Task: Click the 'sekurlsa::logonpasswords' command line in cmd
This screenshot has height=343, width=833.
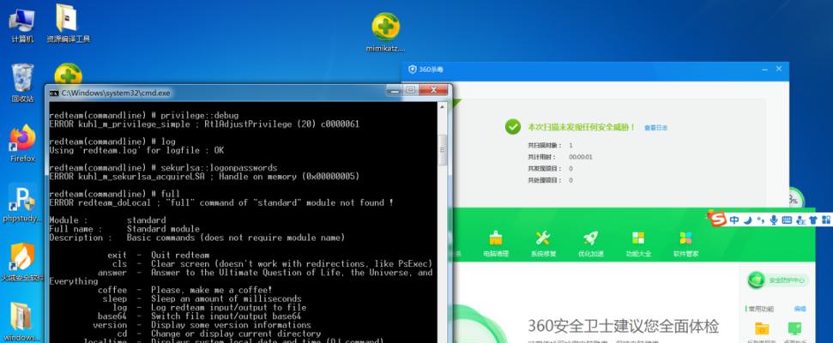Action: pos(163,167)
